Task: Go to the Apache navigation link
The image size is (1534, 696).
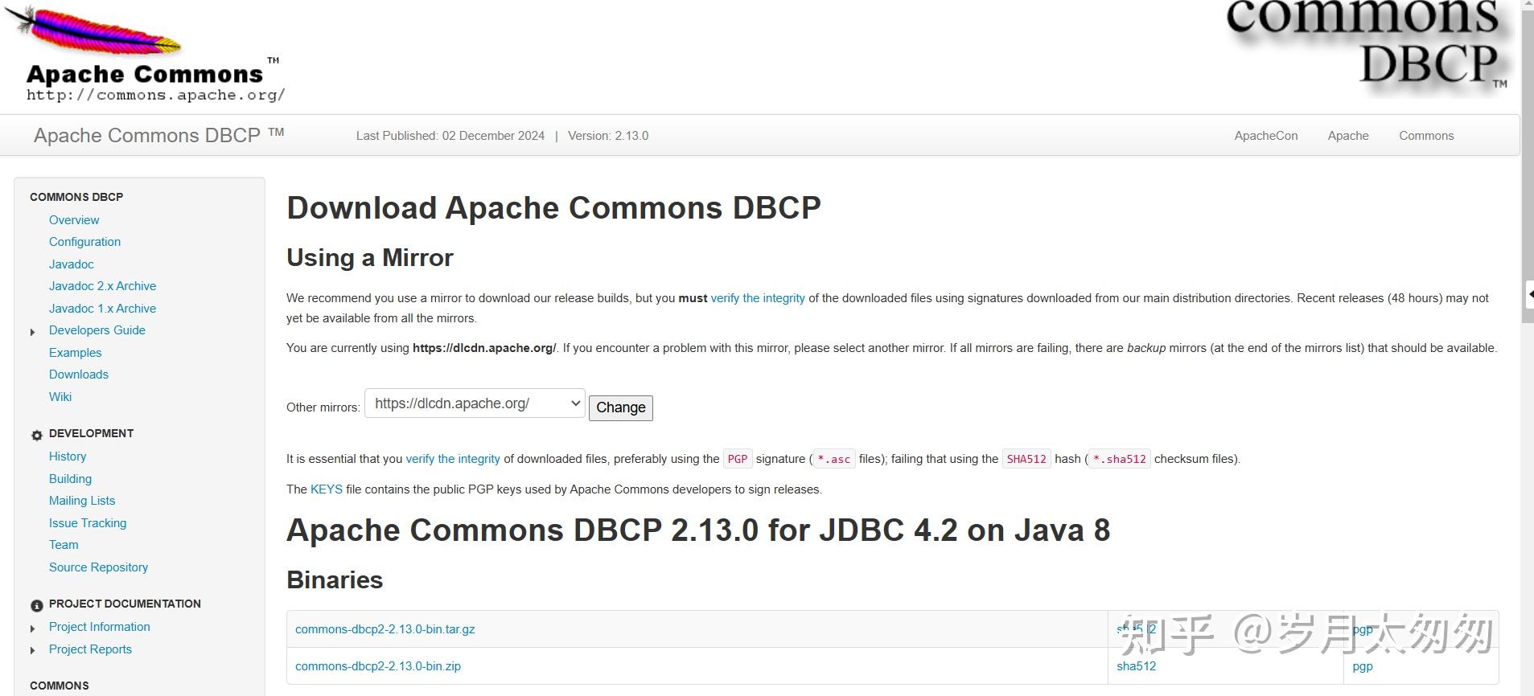Action: 1347,136
